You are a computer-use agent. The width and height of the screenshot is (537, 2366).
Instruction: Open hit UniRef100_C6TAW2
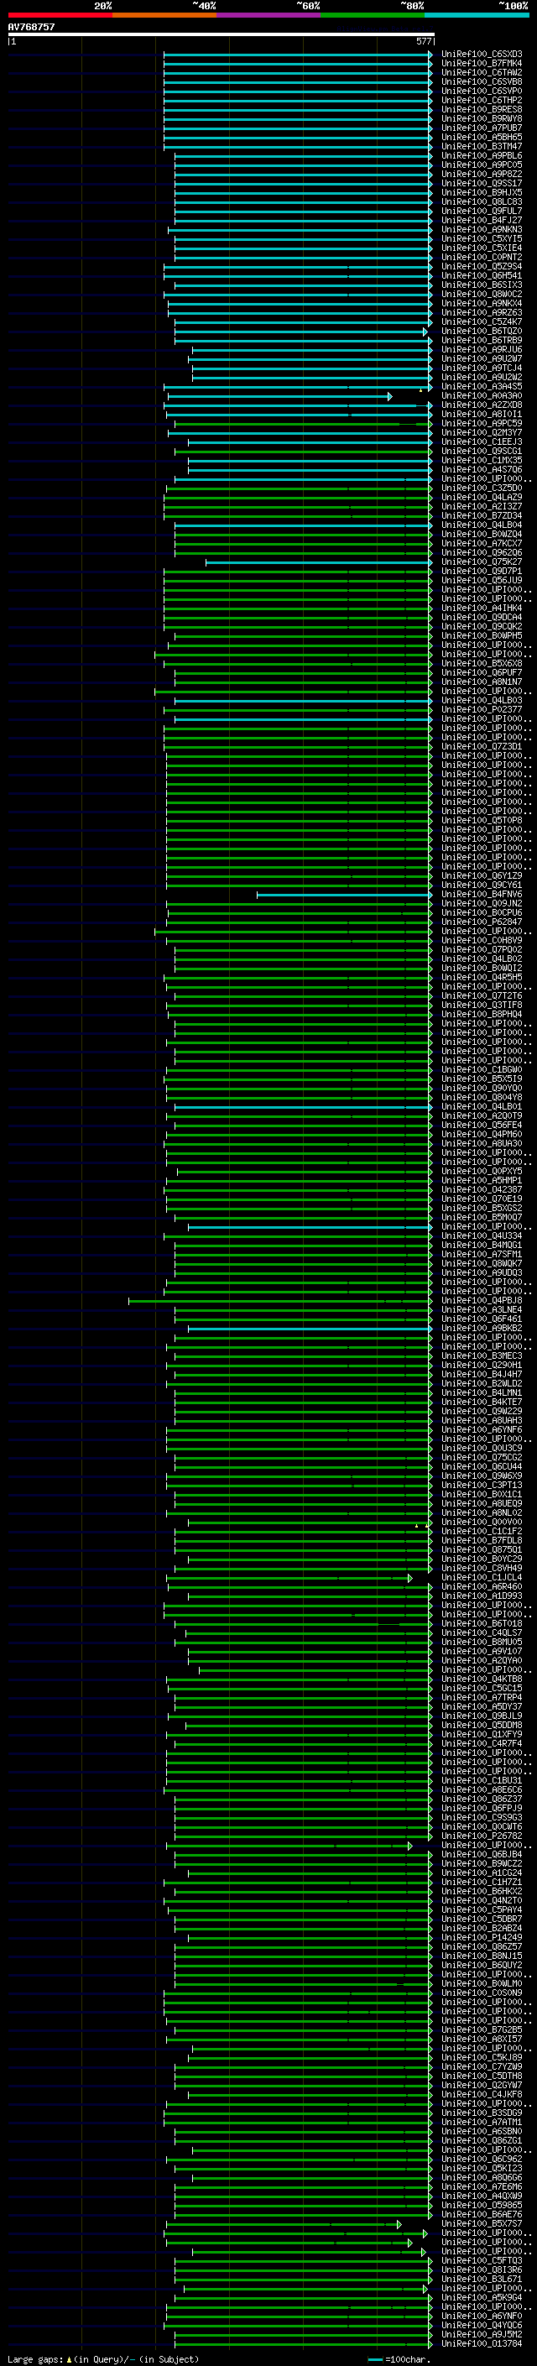tap(482, 72)
